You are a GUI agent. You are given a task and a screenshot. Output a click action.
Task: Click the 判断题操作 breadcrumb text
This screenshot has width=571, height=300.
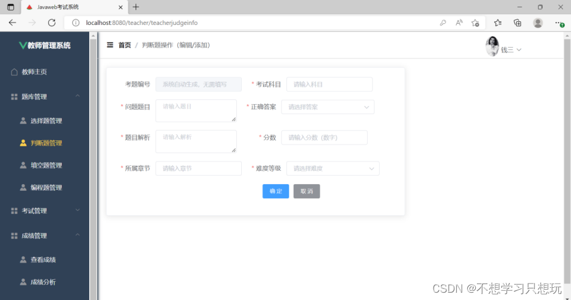point(176,45)
